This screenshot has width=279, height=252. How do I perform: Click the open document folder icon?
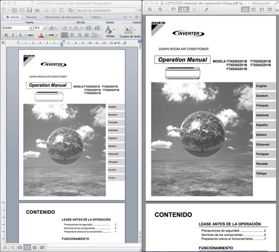(22, 10)
